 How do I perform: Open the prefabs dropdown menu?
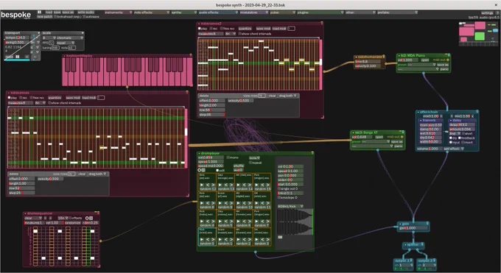pyautogui.click(x=397, y=12)
